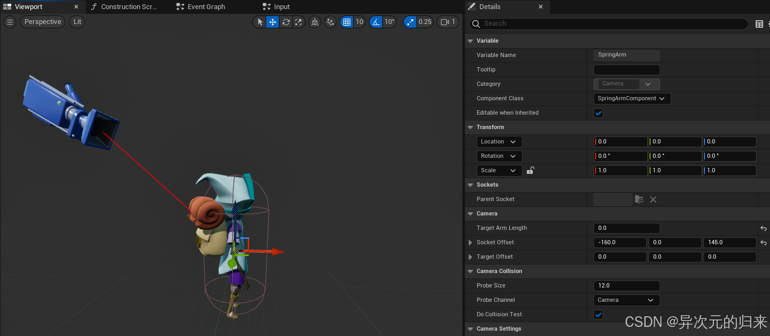
Task: Activate the Rotate tool
Action: pos(286,22)
